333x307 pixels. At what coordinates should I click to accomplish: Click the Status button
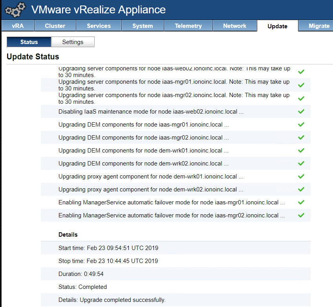[29, 41]
